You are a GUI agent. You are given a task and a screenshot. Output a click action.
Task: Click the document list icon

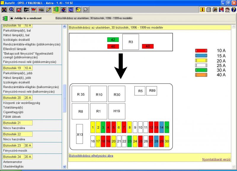tap(209, 10)
